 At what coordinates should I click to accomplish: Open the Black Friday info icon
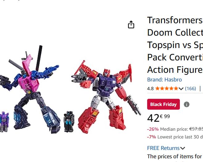(x=186, y=104)
